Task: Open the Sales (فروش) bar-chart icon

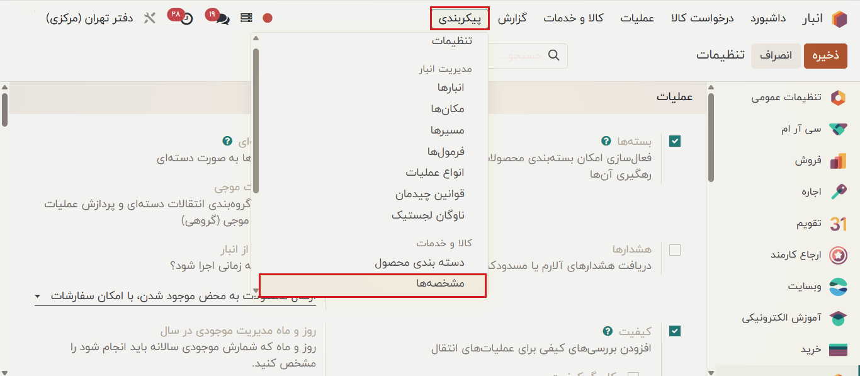Action: point(838,161)
